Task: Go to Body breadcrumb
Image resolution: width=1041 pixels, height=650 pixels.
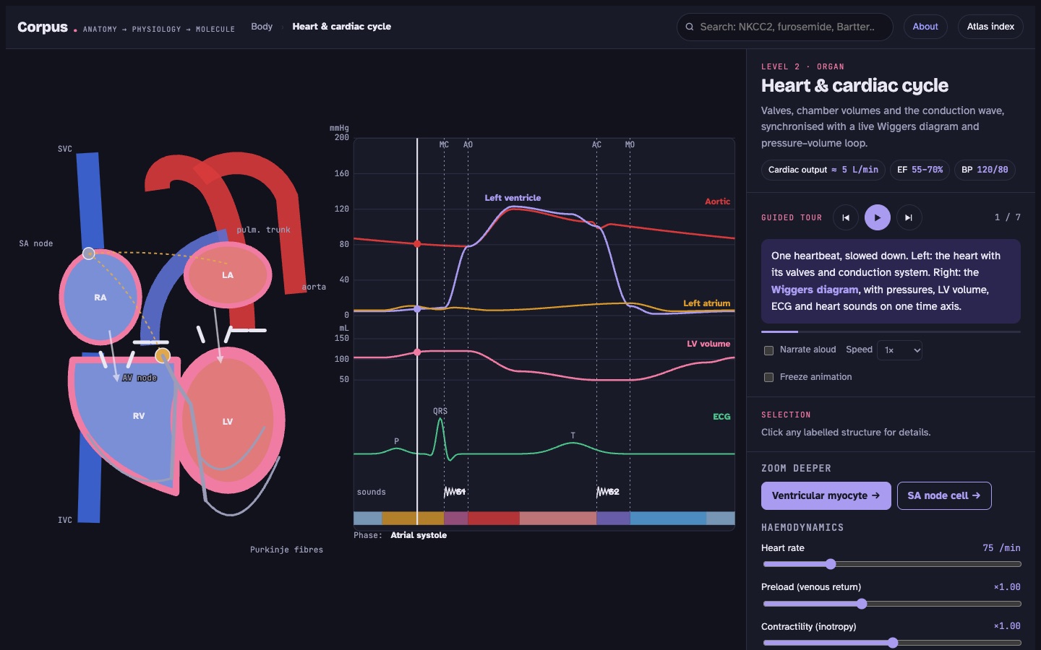Action: pyautogui.click(x=262, y=27)
